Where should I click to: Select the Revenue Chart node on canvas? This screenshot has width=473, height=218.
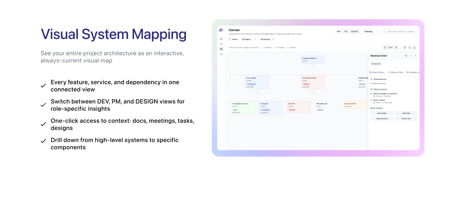click(355, 105)
